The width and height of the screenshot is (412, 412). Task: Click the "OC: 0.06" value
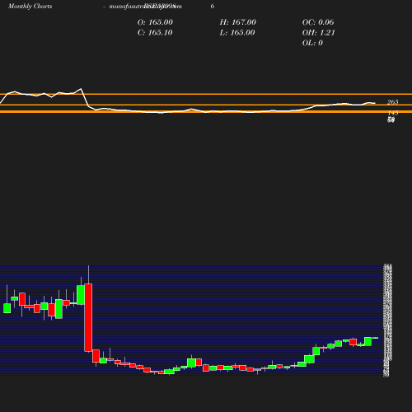(x=318, y=22)
